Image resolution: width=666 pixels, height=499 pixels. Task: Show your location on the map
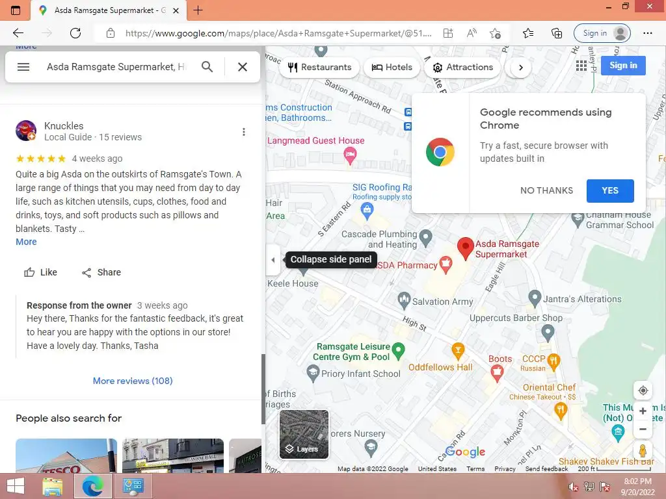tap(643, 390)
